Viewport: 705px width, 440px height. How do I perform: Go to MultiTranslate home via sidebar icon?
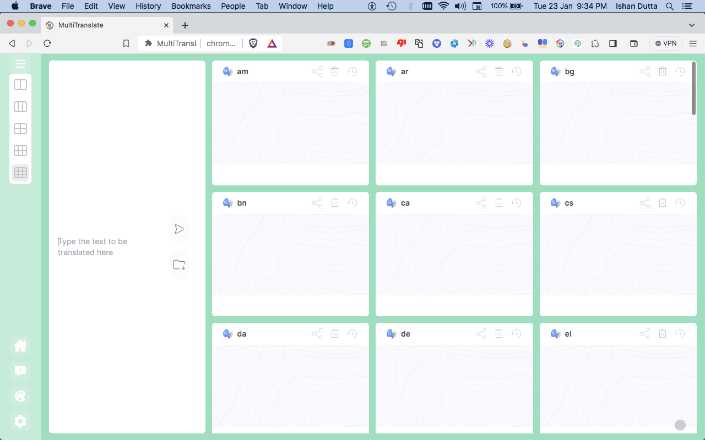point(20,345)
